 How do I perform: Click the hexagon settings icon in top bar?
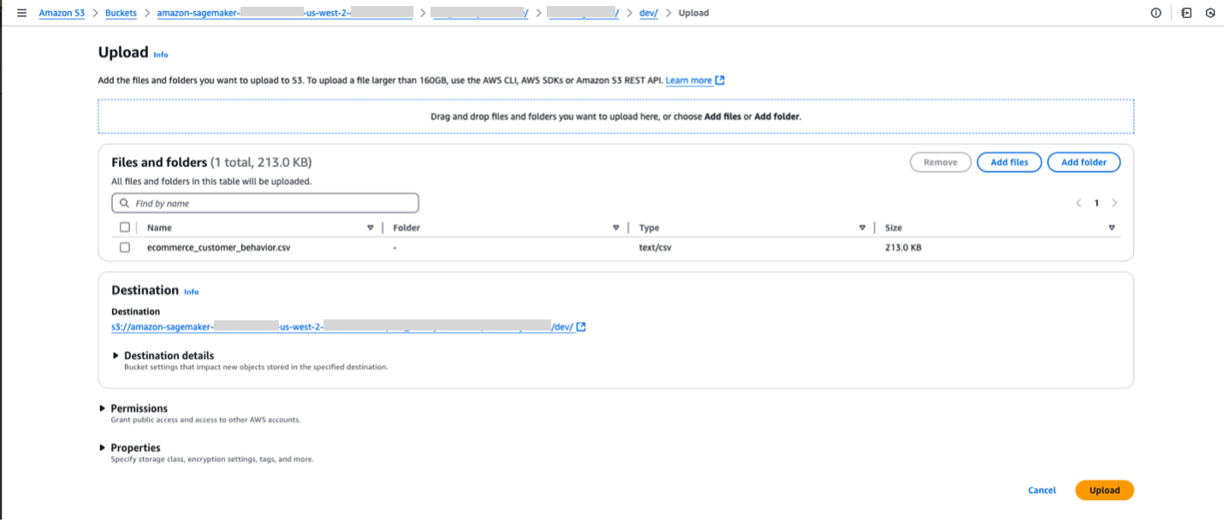[x=1210, y=14]
